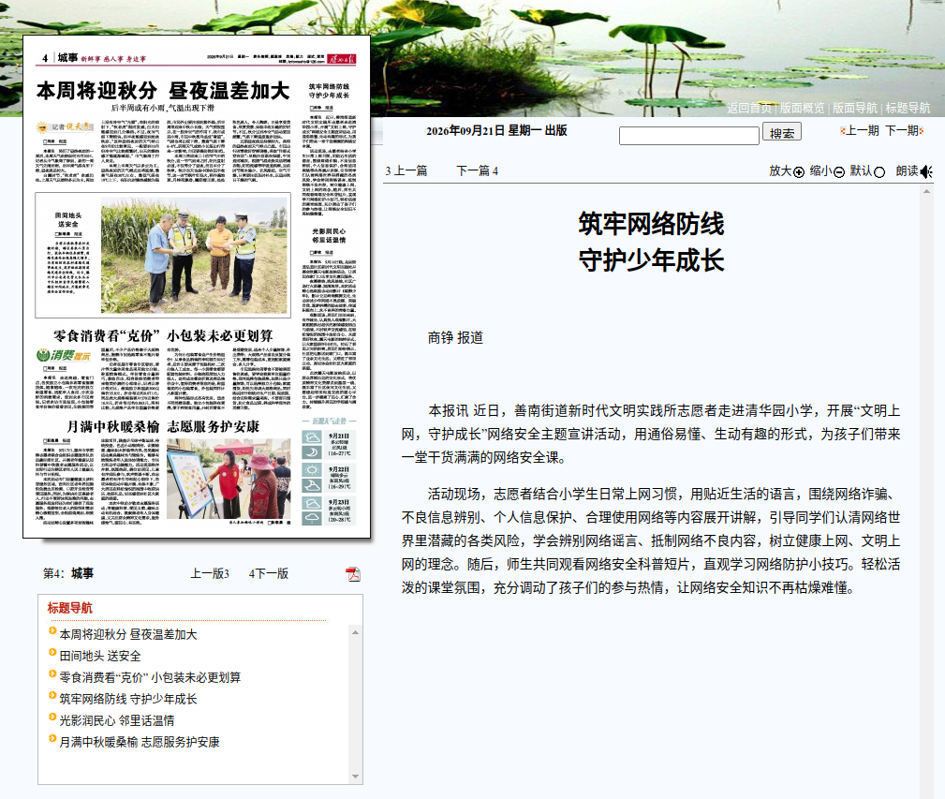Click the 放大 zoom-in plus icon
Image resolution: width=945 pixels, height=799 pixels.
[799, 172]
